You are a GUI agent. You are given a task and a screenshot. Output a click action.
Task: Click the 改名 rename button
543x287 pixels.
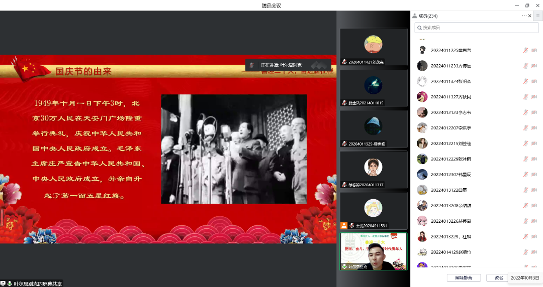pyautogui.click(x=499, y=277)
